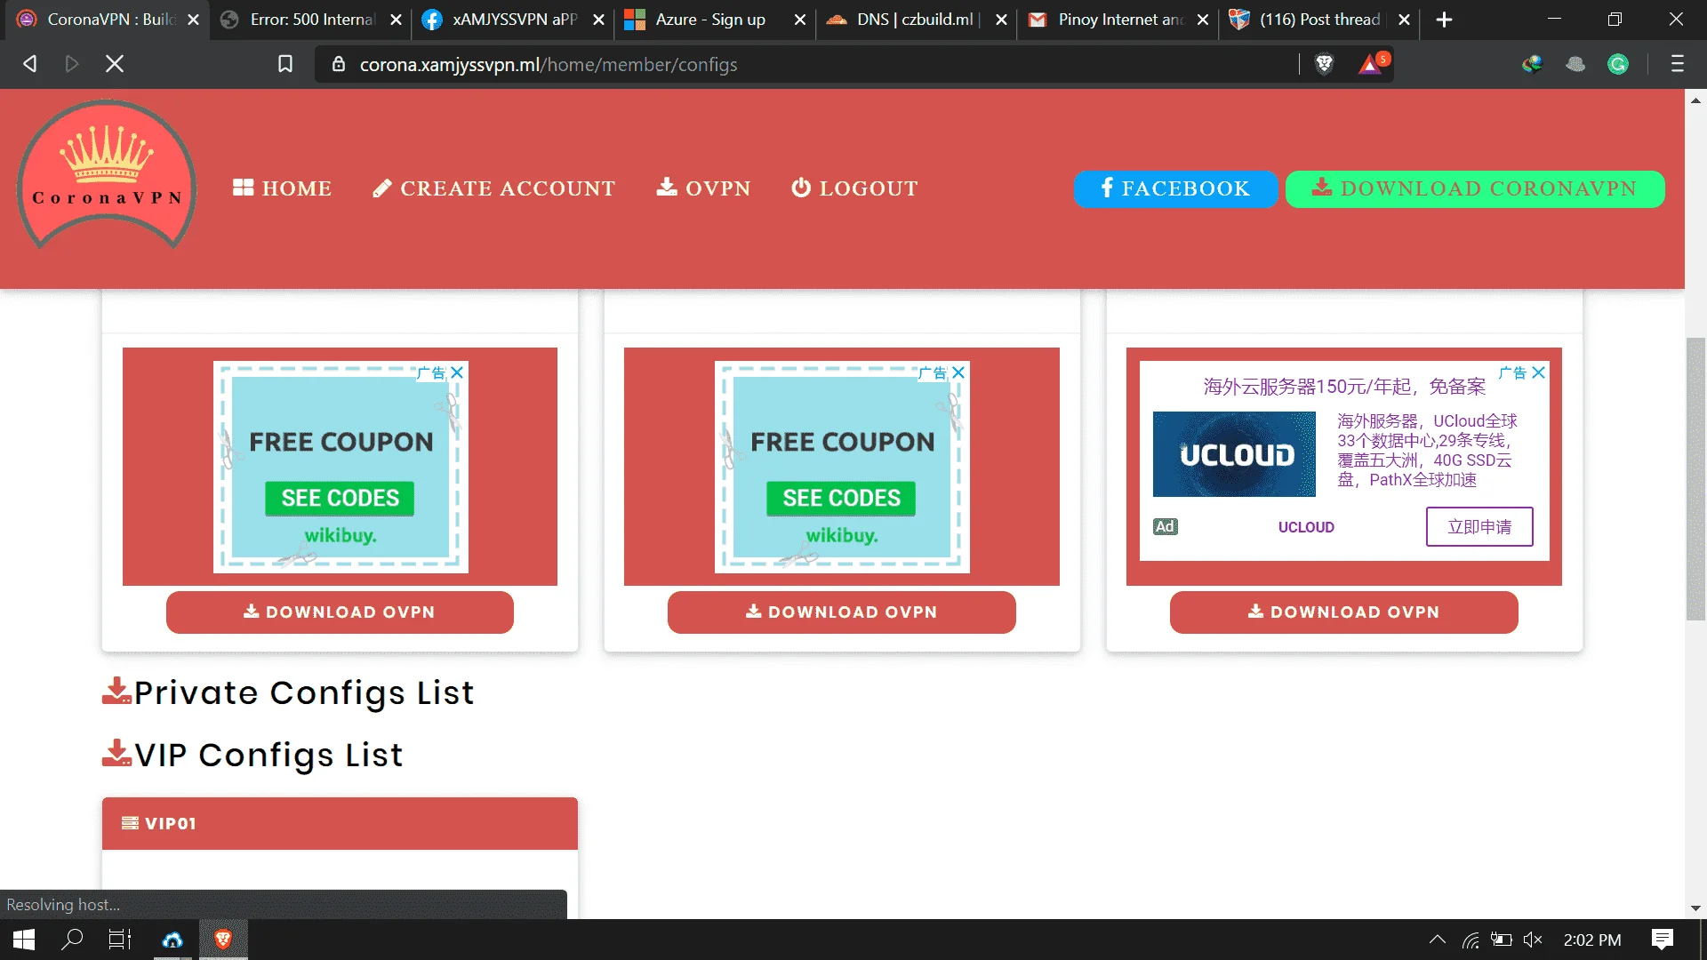Click the cloud app icon on the taskbar
1707x960 pixels.
[172, 940]
